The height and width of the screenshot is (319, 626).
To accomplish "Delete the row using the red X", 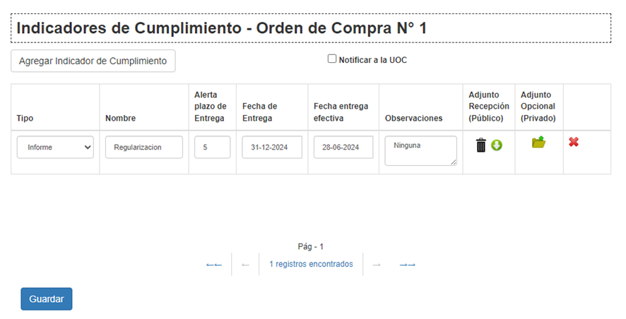I will tap(574, 142).
